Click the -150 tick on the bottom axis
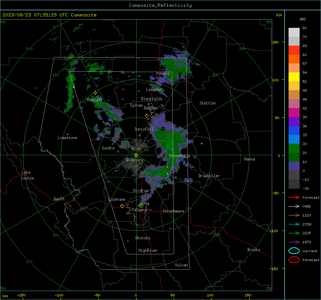Image resolution: width=321 pixels, height=300 pixels. click(21, 295)
